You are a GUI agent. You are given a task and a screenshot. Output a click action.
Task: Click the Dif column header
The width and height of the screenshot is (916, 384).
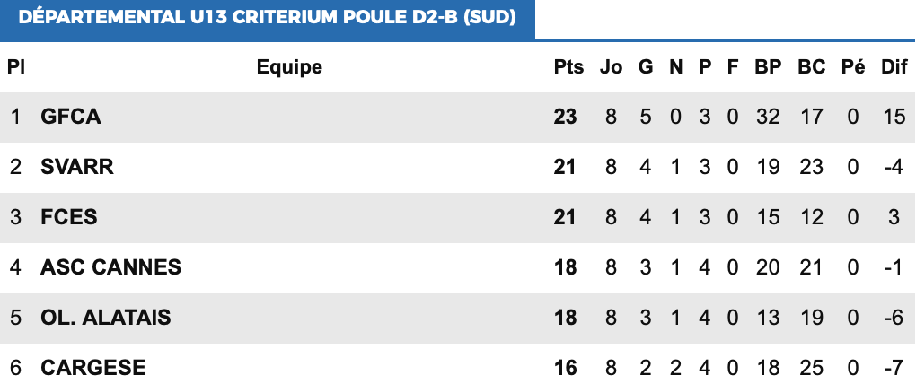coord(894,67)
